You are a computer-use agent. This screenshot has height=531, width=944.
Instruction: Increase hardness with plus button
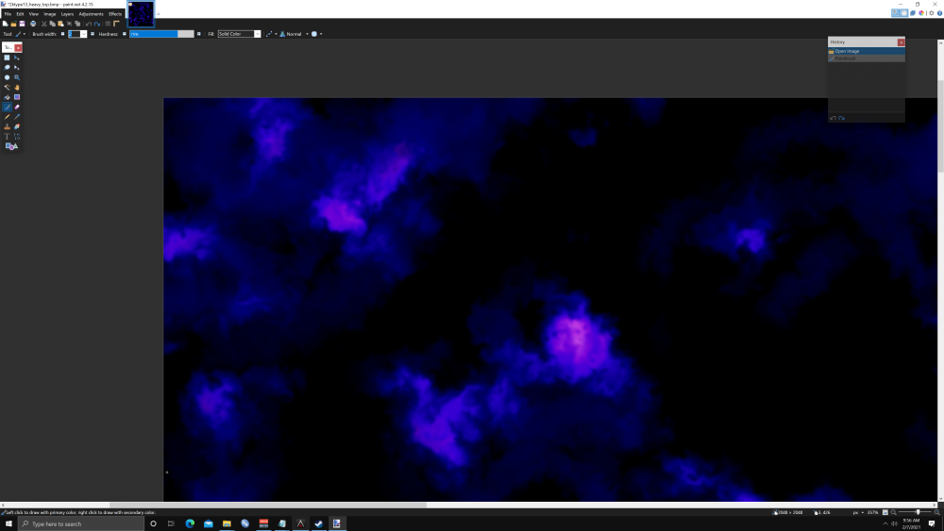(x=198, y=34)
